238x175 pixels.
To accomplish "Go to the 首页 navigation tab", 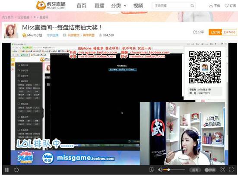I will click(82, 6).
